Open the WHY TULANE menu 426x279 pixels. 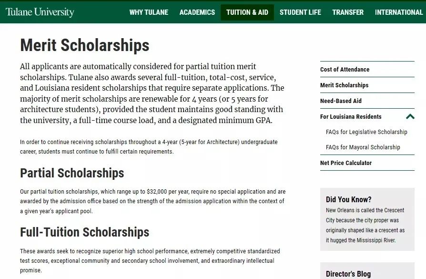click(149, 12)
